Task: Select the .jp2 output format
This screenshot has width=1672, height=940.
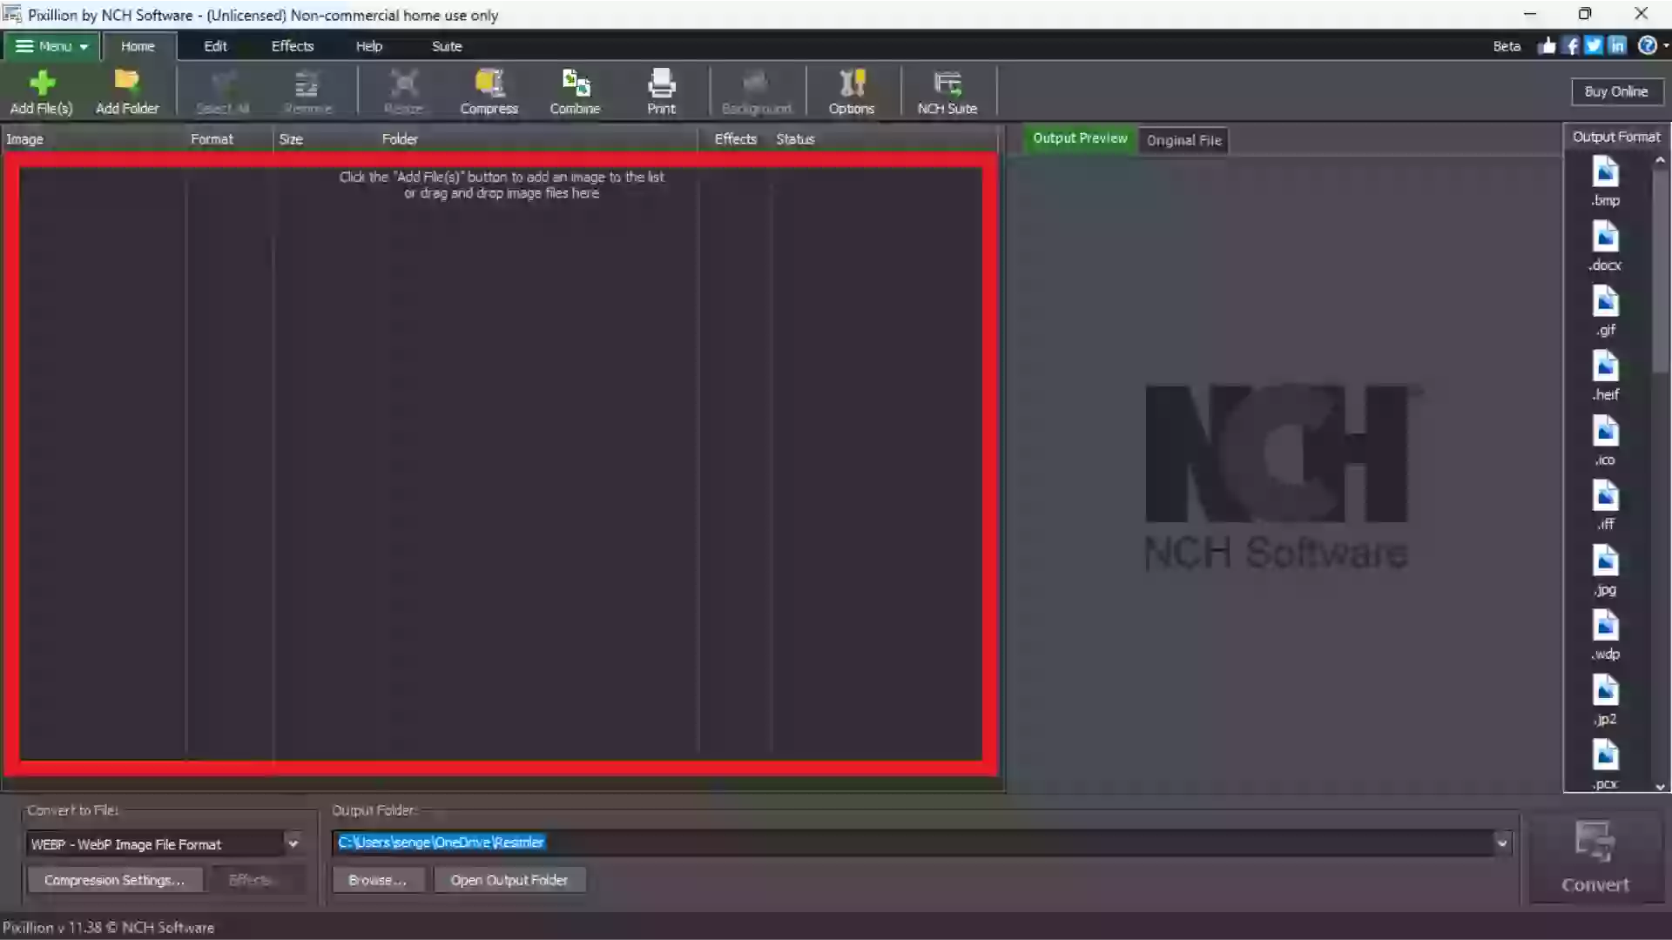Action: (x=1605, y=701)
